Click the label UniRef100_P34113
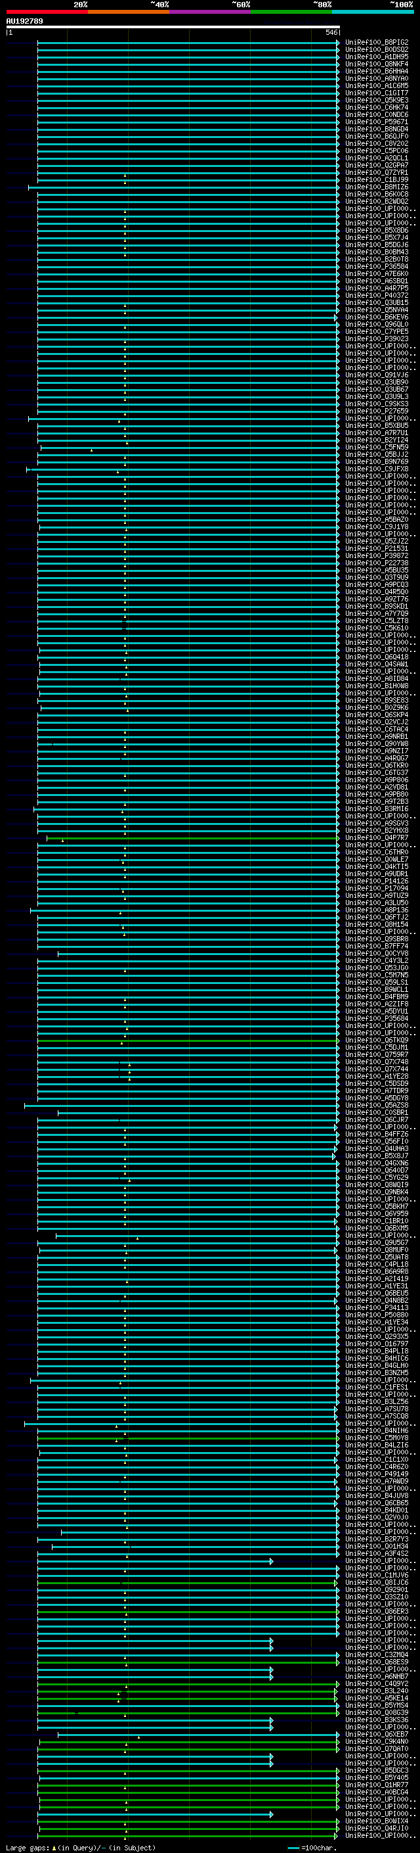Screen dimensions: 420x1853 (x=377, y=1307)
